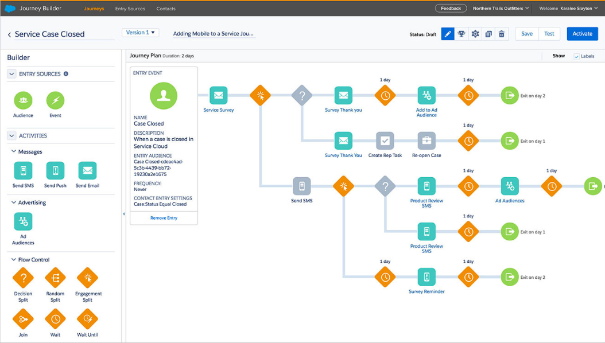Click the Activate button
Screen dimensions: 605x343
click(x=582, y=33)
